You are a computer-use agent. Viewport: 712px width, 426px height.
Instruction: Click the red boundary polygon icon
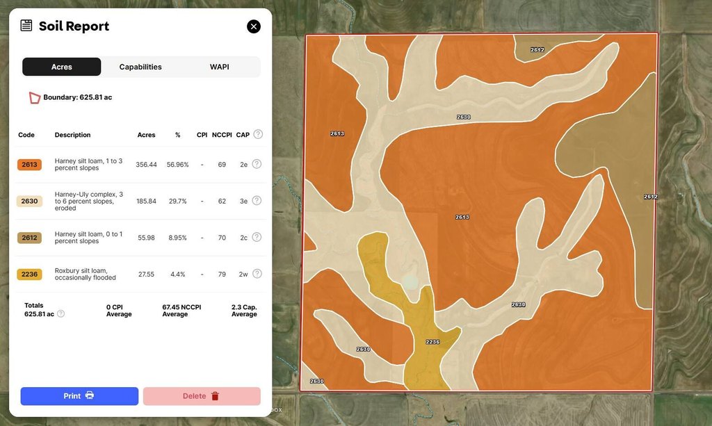[x=34, y=98]
